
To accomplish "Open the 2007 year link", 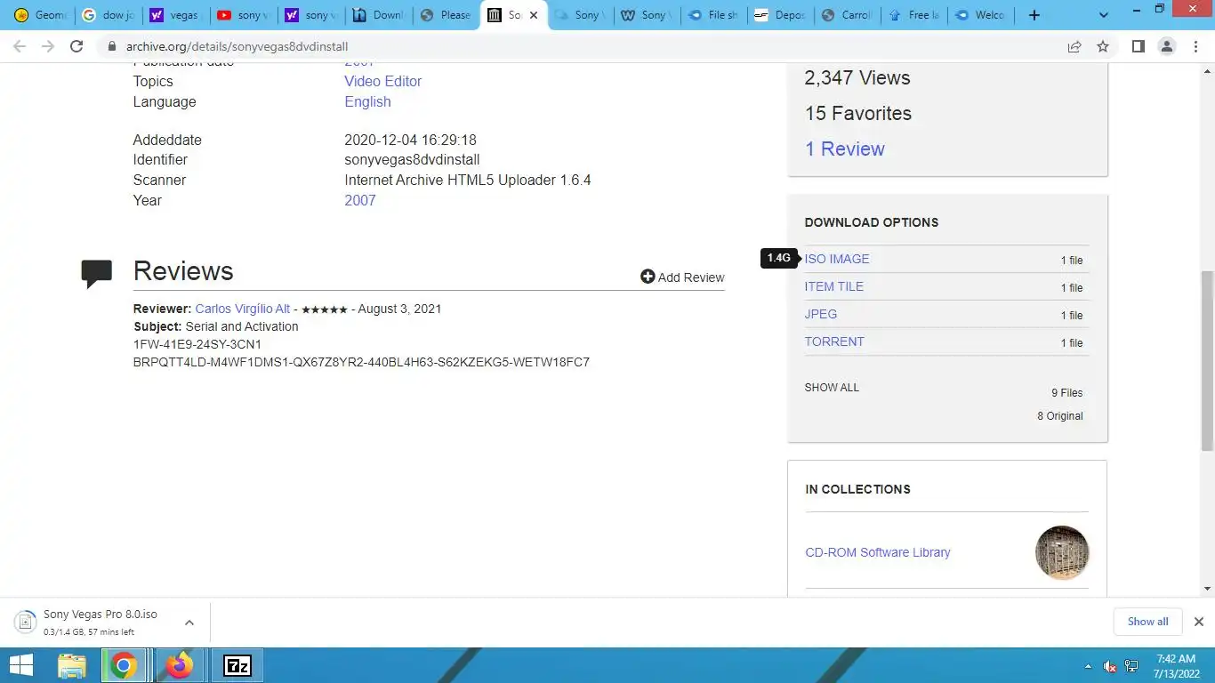I will [359, 200].
